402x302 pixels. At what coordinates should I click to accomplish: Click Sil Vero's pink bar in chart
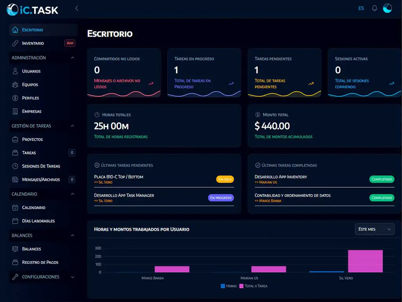pyautogui.click(x=365, y=261)
